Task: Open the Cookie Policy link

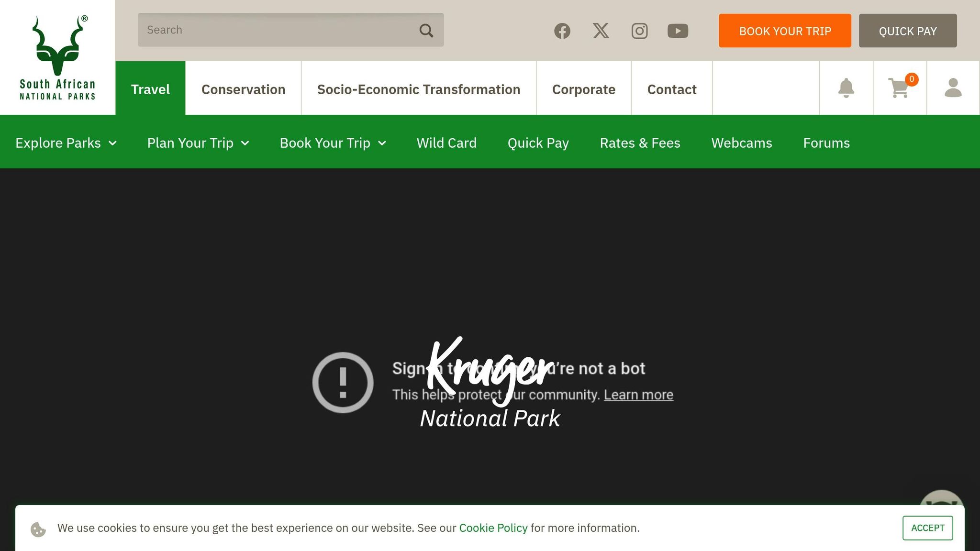Action: pyautogui.click(x=493, y=528)
